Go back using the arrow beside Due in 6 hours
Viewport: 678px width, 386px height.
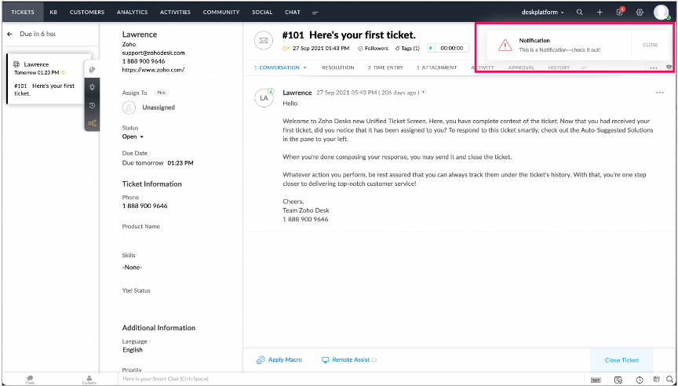[x=10, y=34]
